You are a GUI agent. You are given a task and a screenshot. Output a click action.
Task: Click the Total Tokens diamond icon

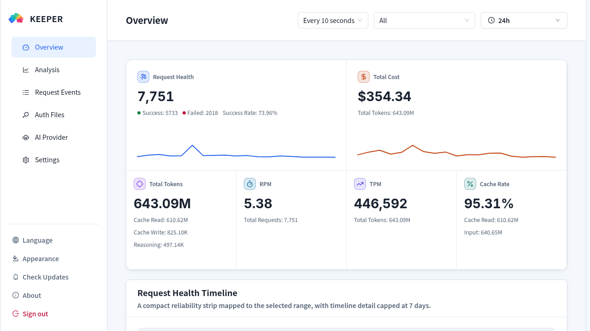pyautogui.click(x=140, y=184)
